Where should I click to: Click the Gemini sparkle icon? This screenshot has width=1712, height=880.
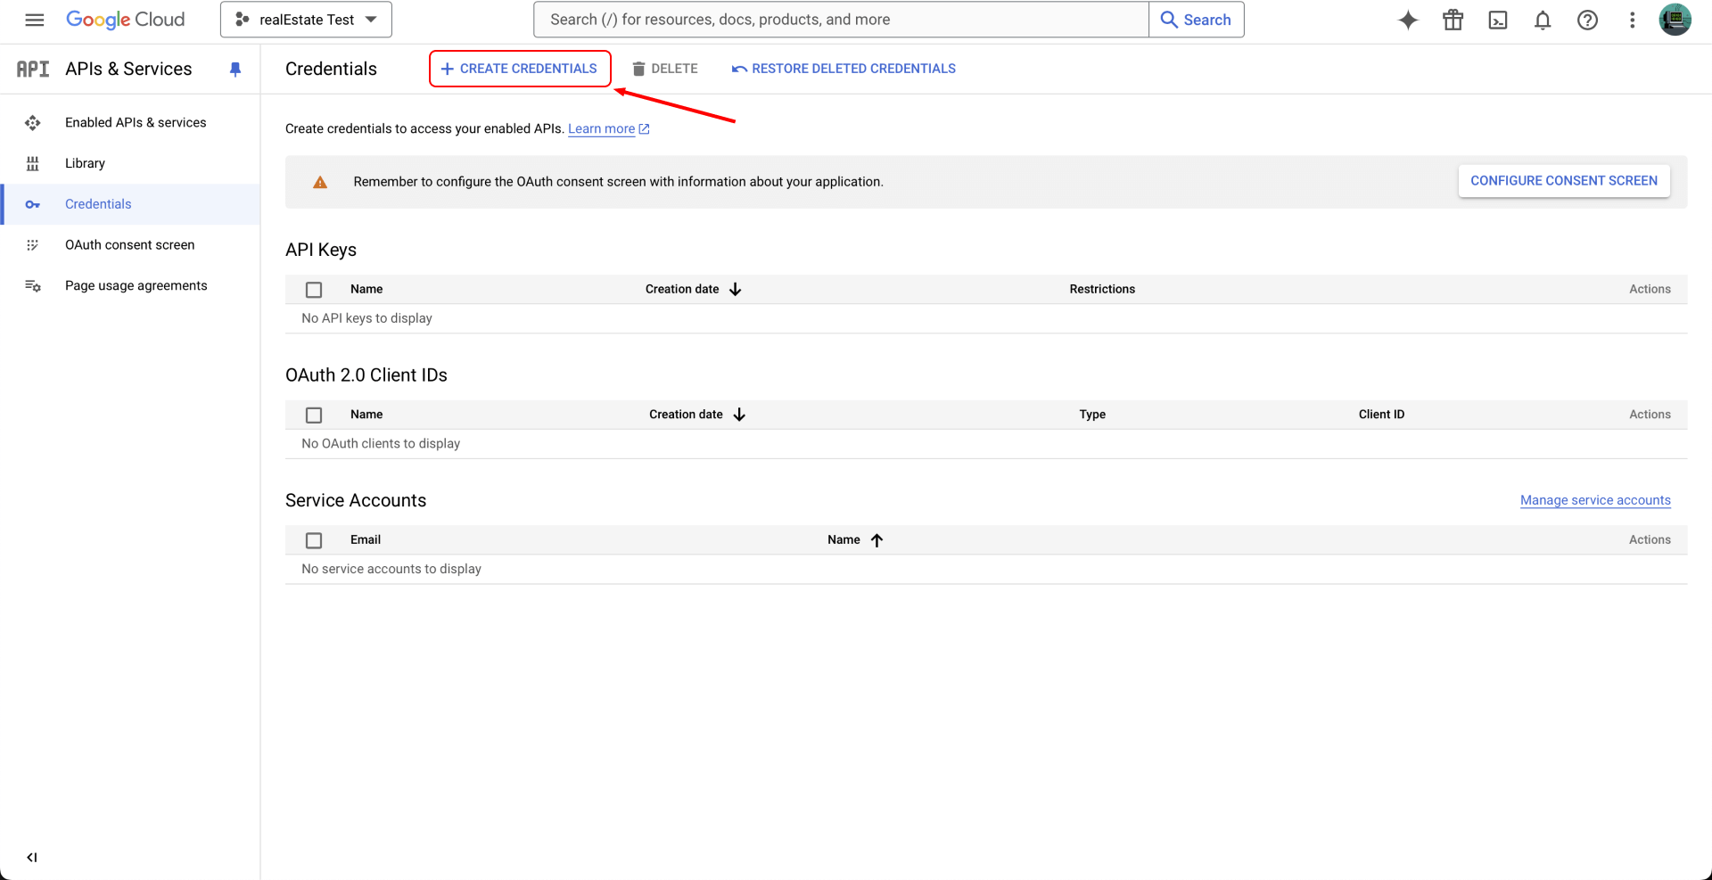coord(1408,20)
